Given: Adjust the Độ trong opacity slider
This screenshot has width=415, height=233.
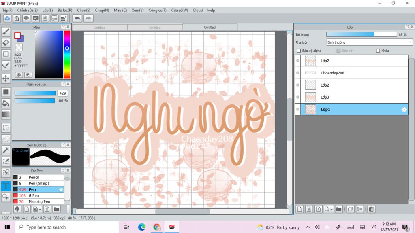Looking at the screenshot, I should 362,35.
